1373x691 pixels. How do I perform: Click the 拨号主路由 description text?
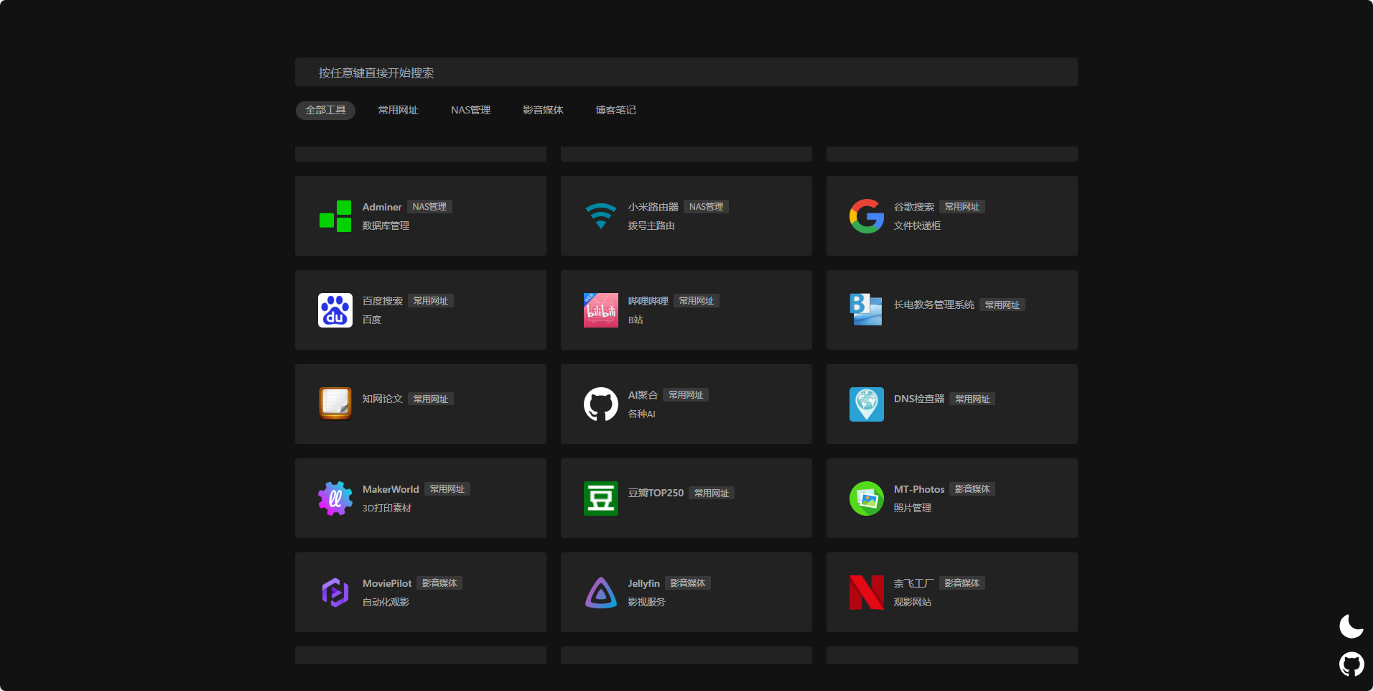click(x=651, y=226)
